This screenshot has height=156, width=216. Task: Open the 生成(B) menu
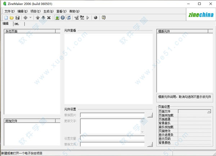point(48,11)
